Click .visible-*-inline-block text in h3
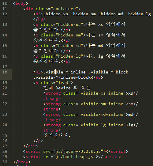Viewport: 153px width, 166px height. click(x=62, y=77)
